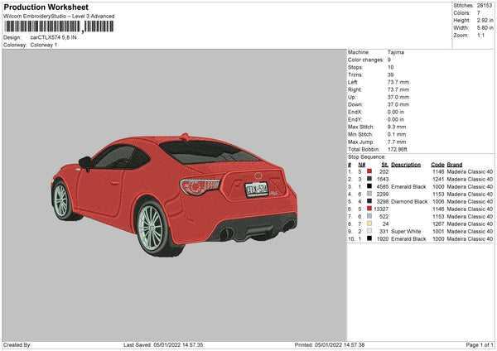Click the red swatch in stop 1
This screenshot has height=351, width=497.
(369, 171)
